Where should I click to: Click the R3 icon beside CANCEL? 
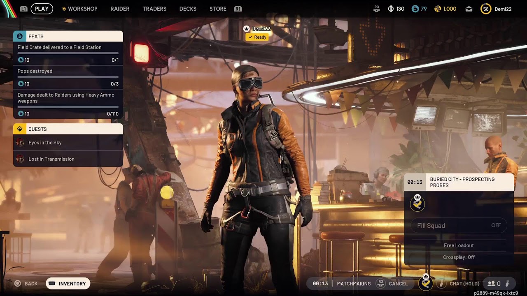(x=381, y=283)
